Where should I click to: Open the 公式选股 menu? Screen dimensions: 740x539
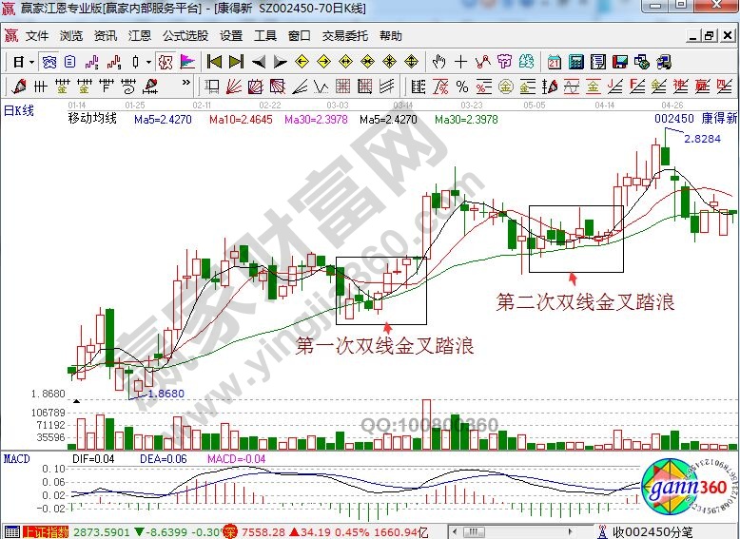(x=185, y=36)
